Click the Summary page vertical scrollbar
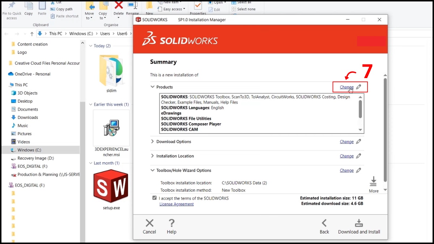434x244 pixels. coord(385,129)
